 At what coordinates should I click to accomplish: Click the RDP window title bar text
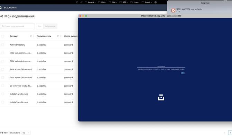tap(161, 16)
